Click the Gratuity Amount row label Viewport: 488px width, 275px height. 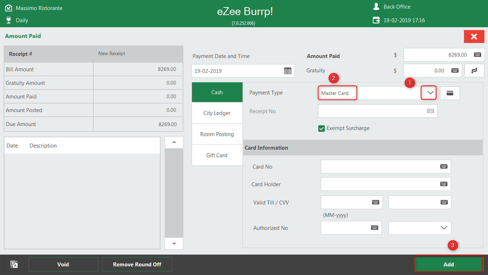pyautogui.click(x=25, y=83)
